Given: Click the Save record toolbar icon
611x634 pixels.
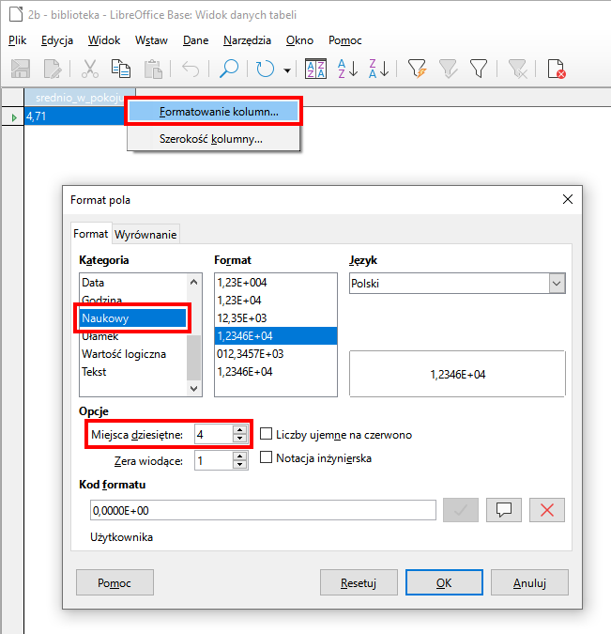Looking at the screenshot, I should pos(21,69).
